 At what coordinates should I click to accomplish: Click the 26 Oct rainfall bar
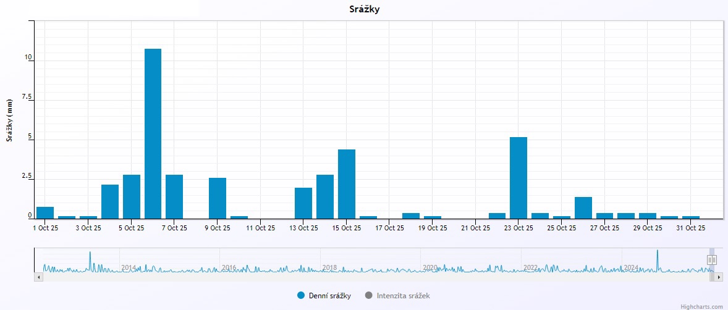click(583, 207)
